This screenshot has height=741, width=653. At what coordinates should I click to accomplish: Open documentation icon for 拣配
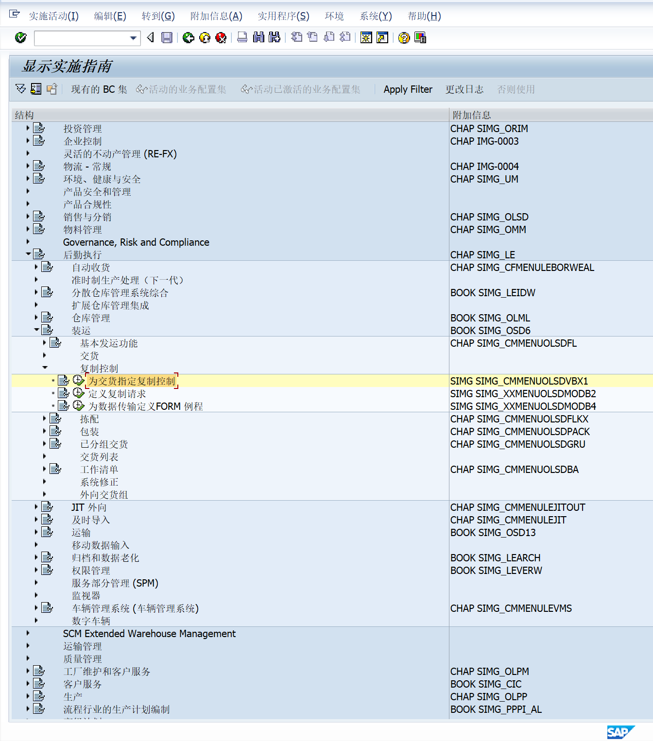click(x=55, y=419)
